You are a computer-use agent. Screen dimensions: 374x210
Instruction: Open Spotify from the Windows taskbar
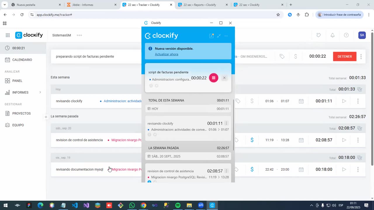tap(178, 205)
